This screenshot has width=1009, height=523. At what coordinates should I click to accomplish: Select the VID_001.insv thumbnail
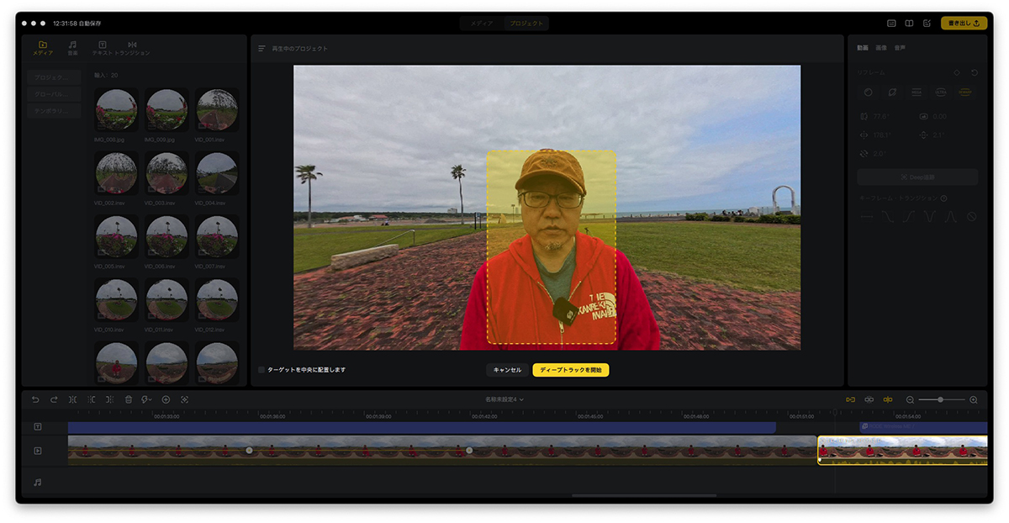point(217,110)
